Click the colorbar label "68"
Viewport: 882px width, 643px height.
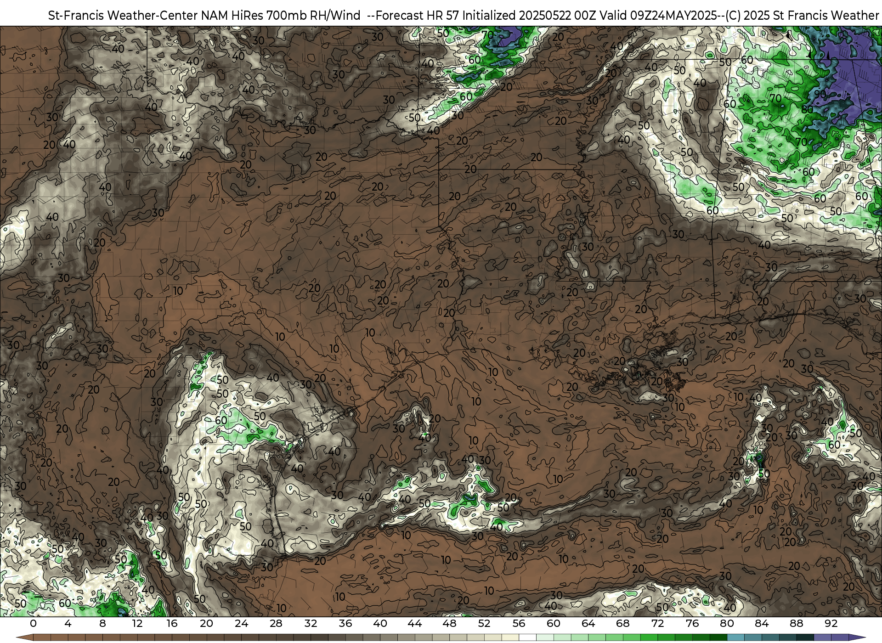click(x=623, y=624)
